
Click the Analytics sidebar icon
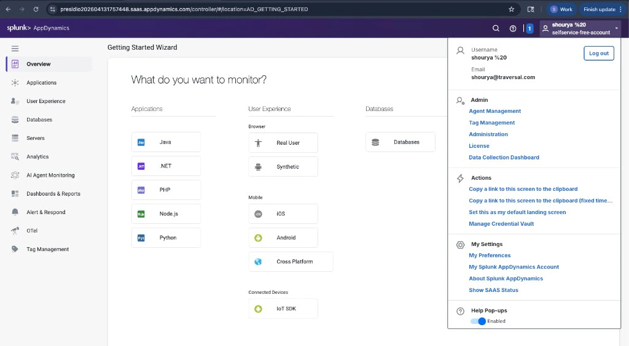tap(15, 156)
